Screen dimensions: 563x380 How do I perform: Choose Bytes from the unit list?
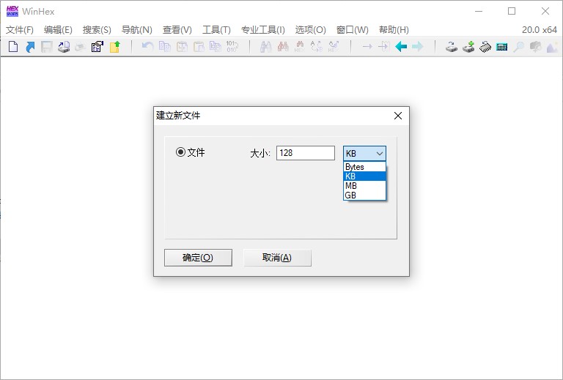(x=364, y=167)
